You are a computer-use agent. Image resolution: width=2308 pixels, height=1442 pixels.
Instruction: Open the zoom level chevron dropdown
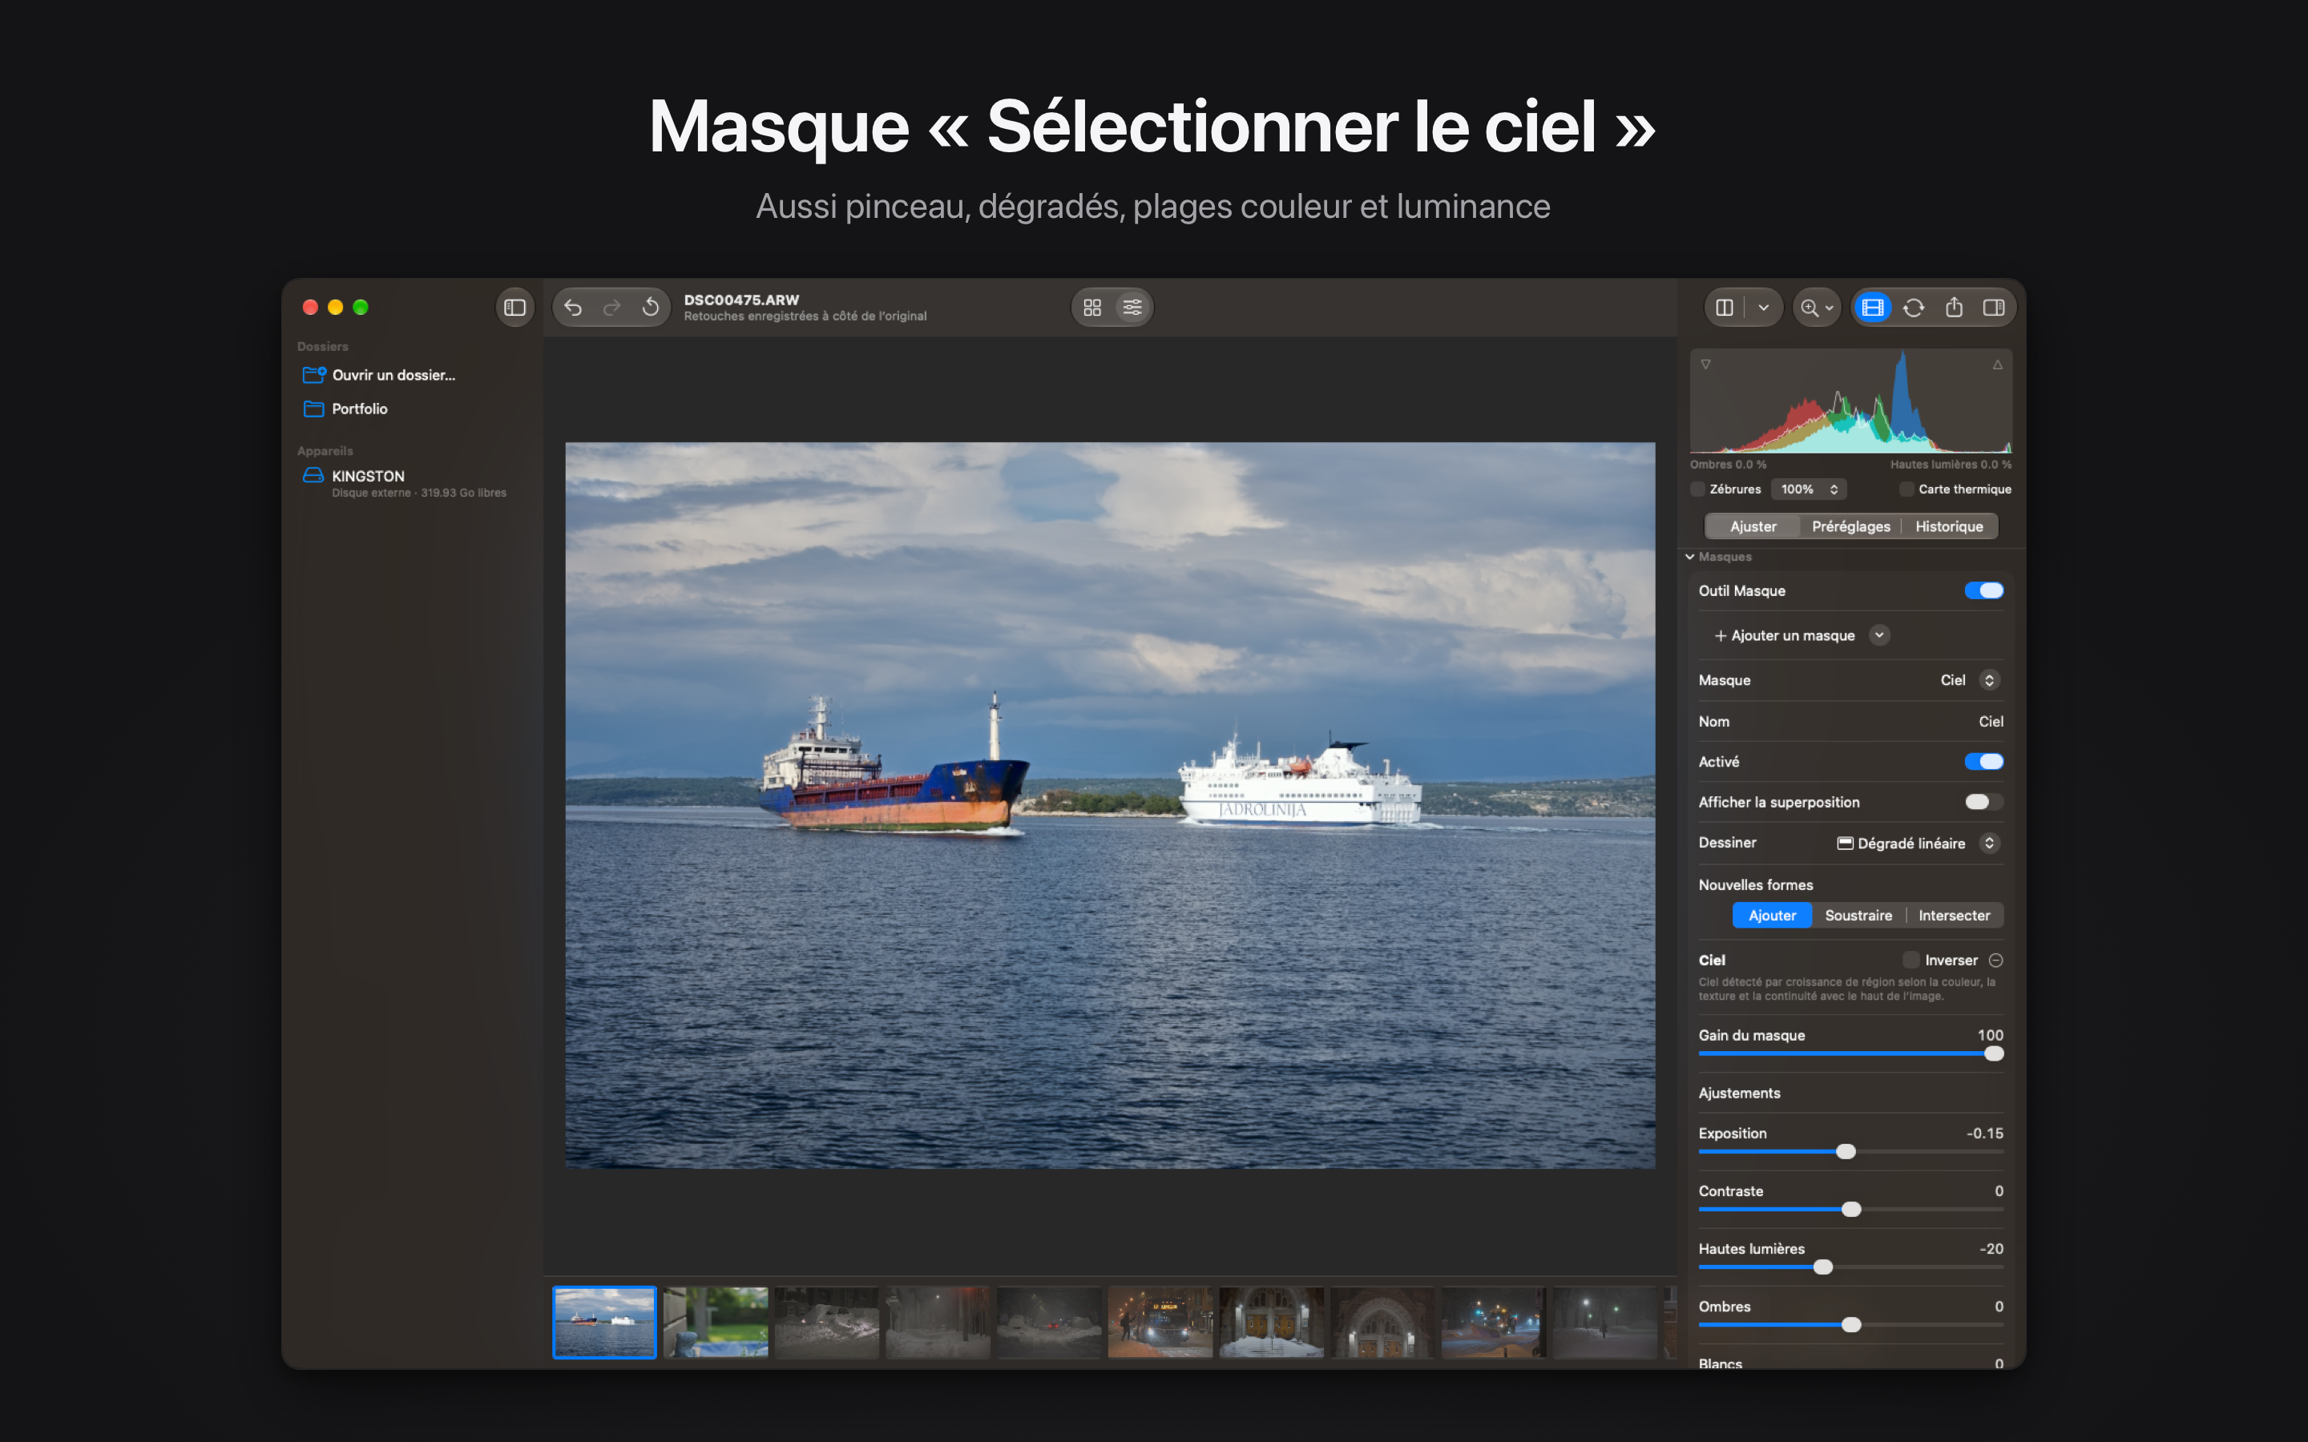coord(1830,308)
